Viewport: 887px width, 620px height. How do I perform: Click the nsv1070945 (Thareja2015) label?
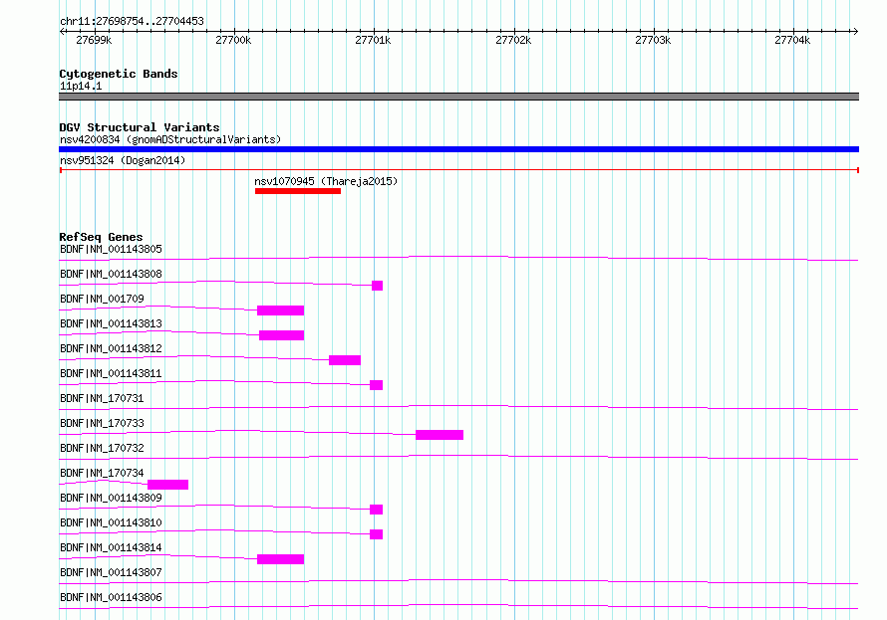click(326, 182)
